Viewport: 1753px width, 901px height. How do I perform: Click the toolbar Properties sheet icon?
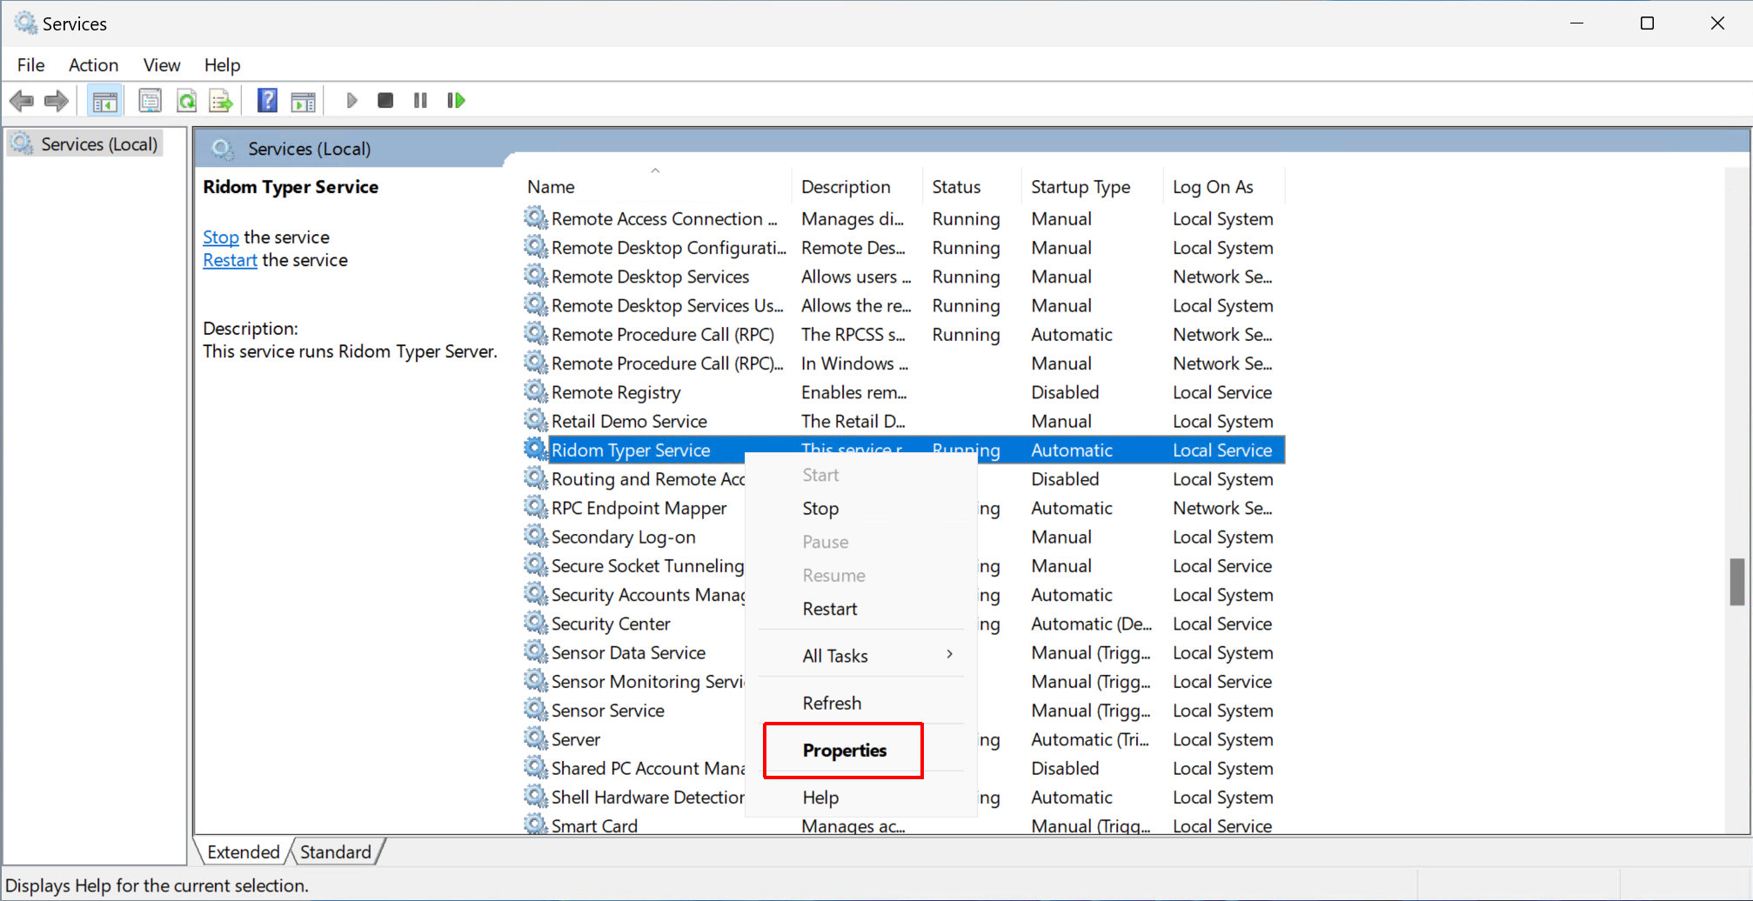(150, 101)
